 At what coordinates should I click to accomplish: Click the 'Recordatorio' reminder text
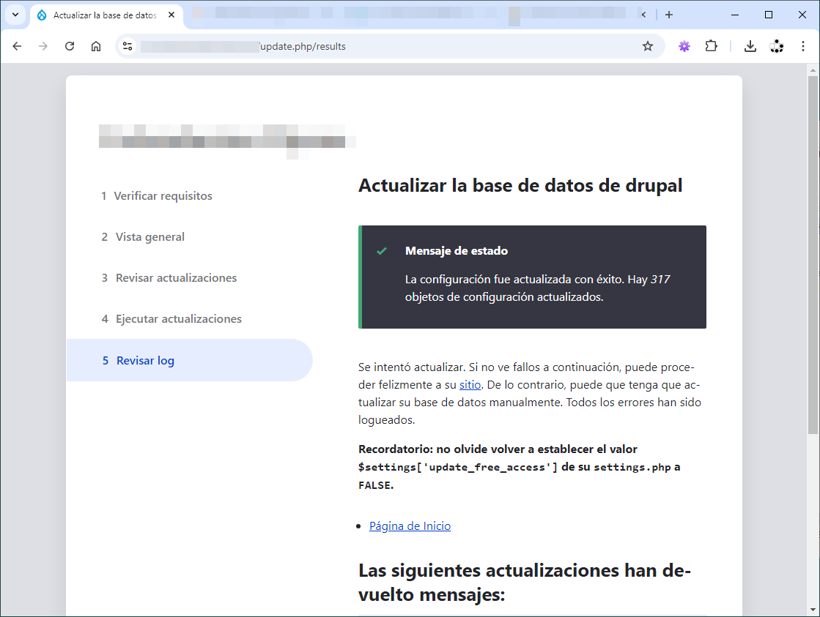(x=519, y=467)
